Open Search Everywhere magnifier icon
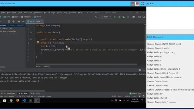194x109 pixels. click(144, 17)
